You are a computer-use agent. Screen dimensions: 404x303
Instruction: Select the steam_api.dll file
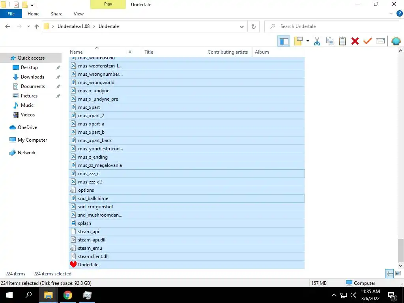coord(187,240)
